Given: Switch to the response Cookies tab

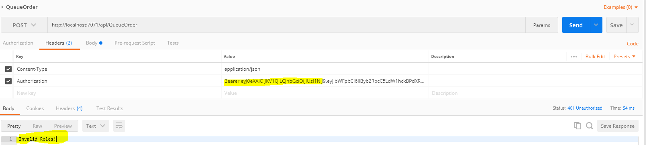Looking at the screenshot, I should (35, 108).
